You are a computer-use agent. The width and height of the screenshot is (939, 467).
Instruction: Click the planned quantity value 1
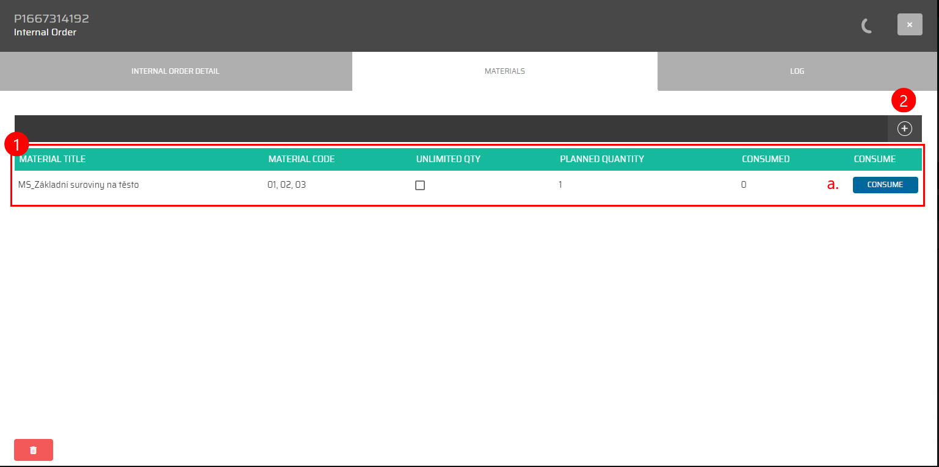point(560,185)
